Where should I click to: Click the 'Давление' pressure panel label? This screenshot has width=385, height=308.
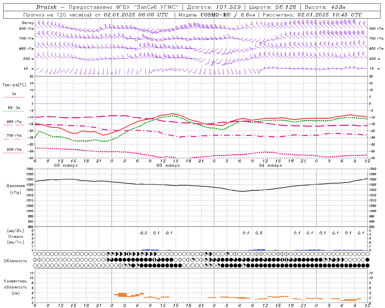(16, 186)
